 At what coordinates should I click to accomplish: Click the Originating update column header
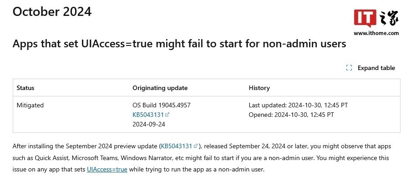pos(160,88)
